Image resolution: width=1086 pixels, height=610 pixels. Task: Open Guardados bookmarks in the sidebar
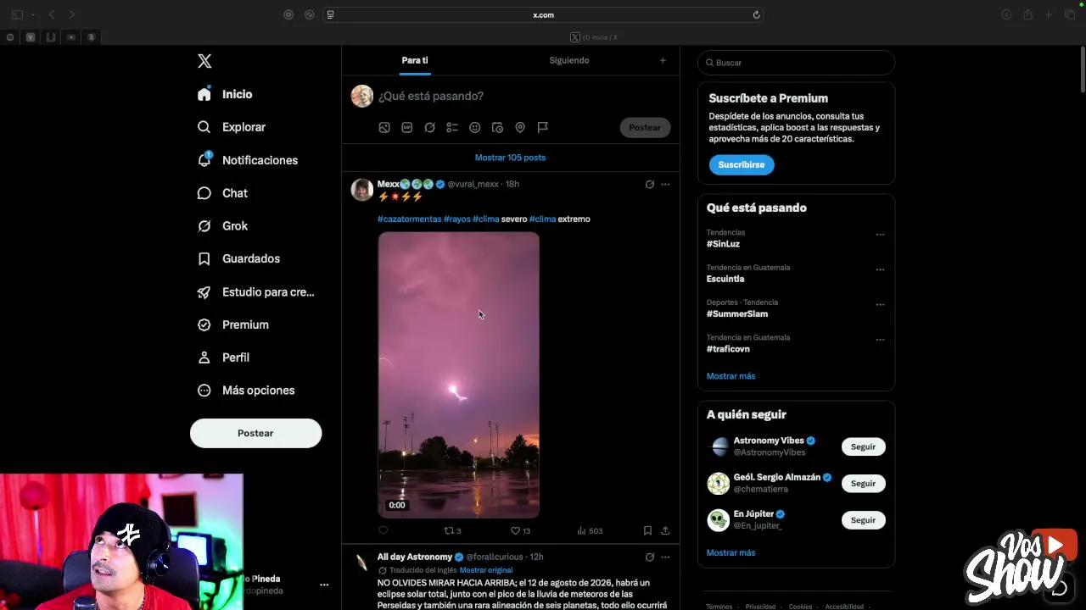click(x=238, y=258)
